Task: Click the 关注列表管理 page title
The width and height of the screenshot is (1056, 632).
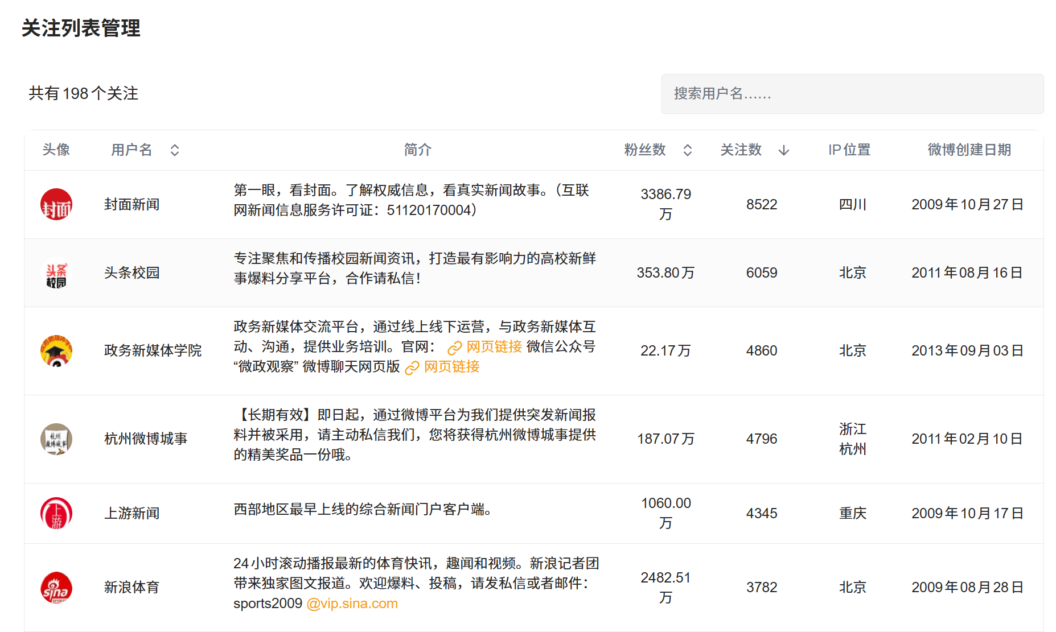Action: point(81,28)
